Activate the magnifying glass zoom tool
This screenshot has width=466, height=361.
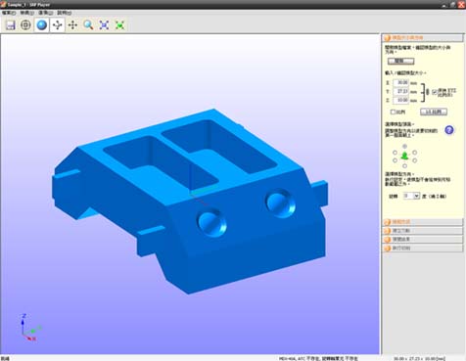pos(88,25)
